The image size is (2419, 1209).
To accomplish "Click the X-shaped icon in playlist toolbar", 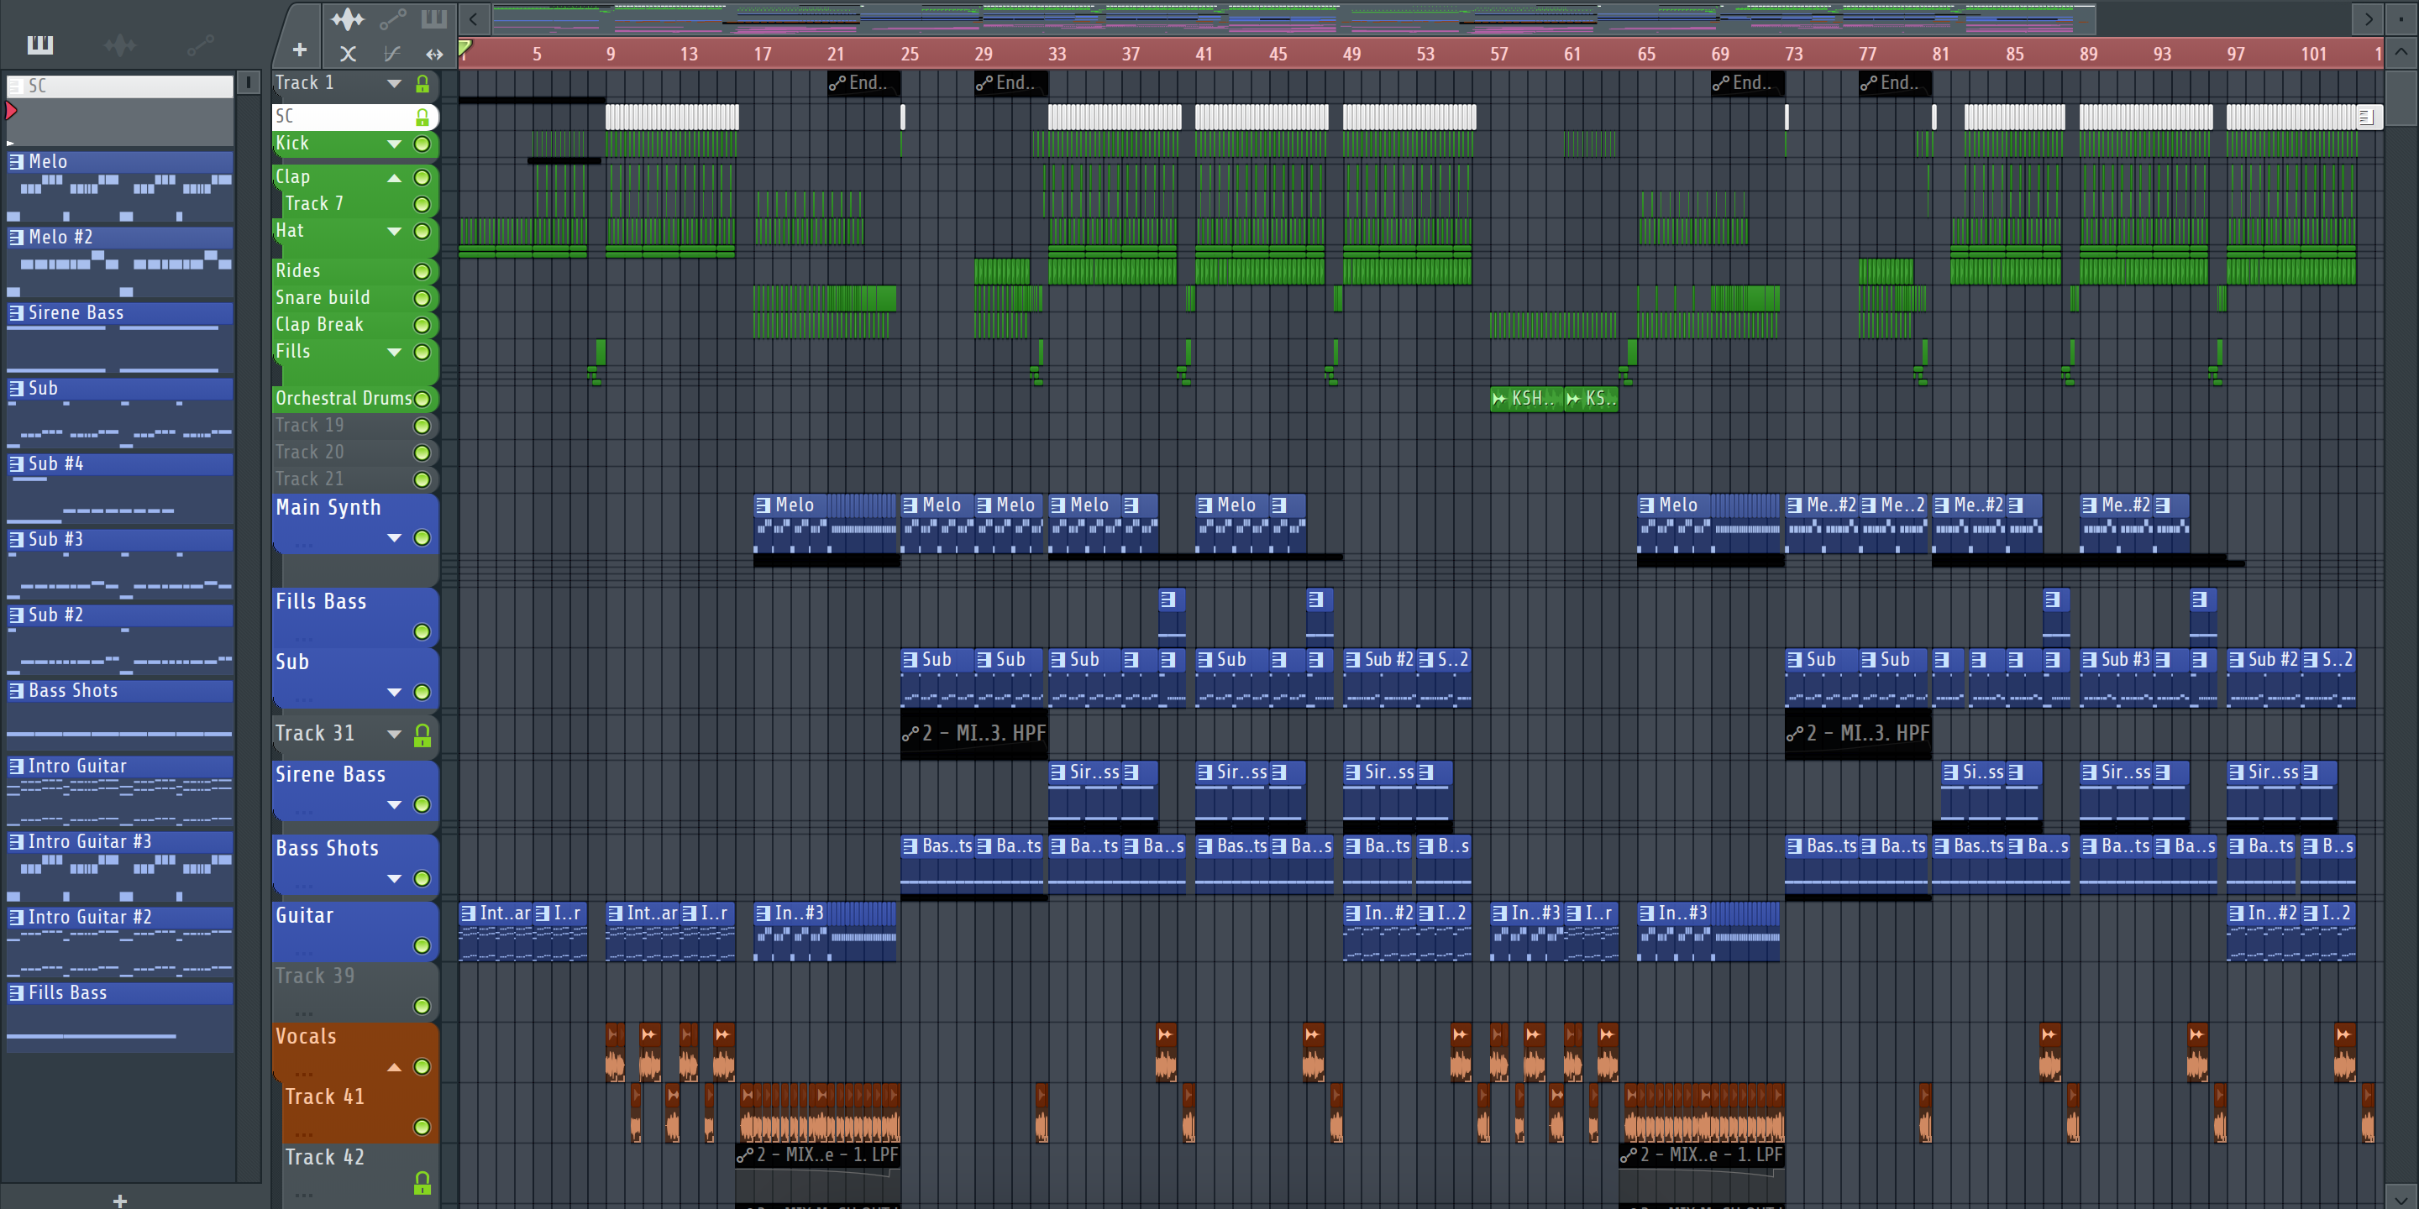I will pos(348,54).
